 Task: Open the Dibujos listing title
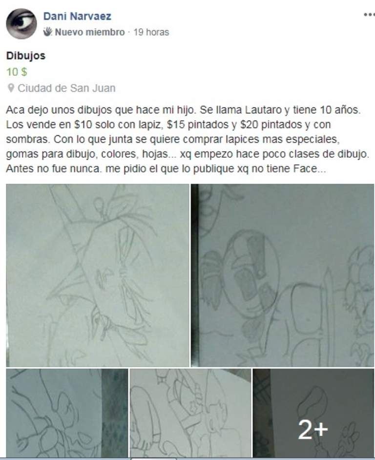tap(26, 56)
